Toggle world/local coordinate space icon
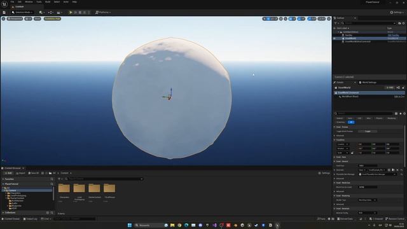This screenshot has width=407, height=229. pos(281,18)
